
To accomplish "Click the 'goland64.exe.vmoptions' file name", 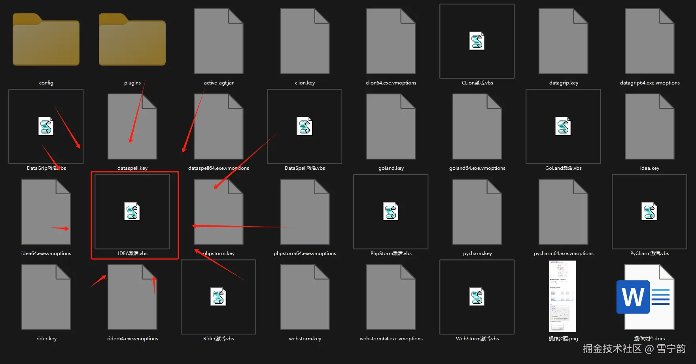I will [477, 168].
